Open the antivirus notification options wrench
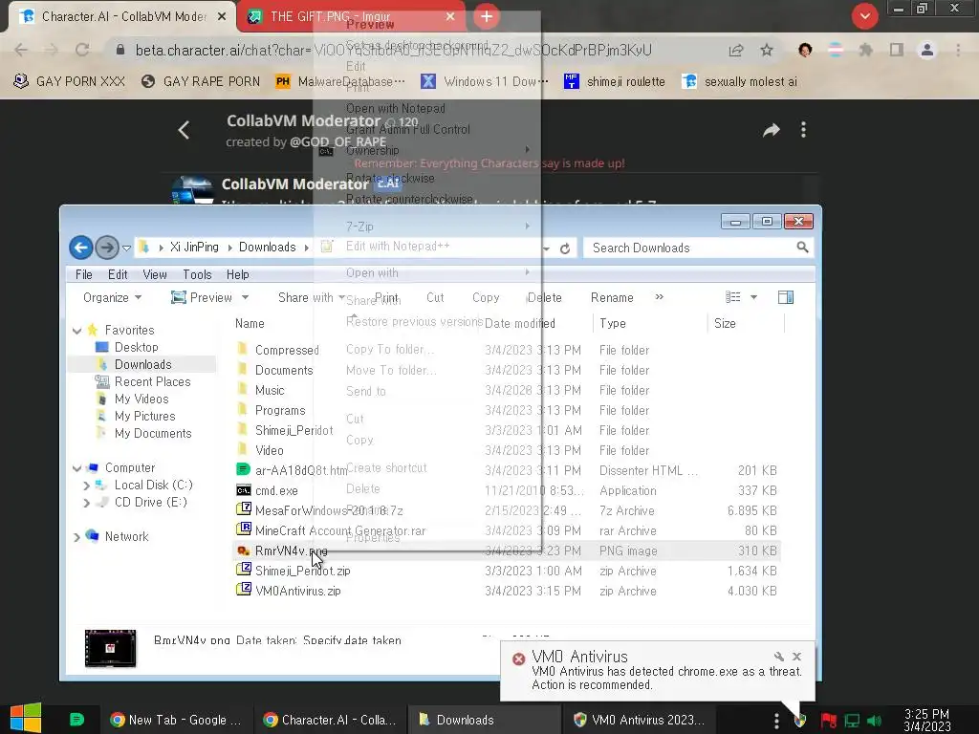 [x=778, y=657]
